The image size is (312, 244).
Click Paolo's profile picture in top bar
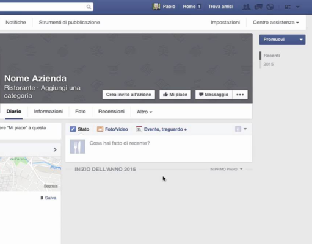pyautogui.click(x=156, y=7)
